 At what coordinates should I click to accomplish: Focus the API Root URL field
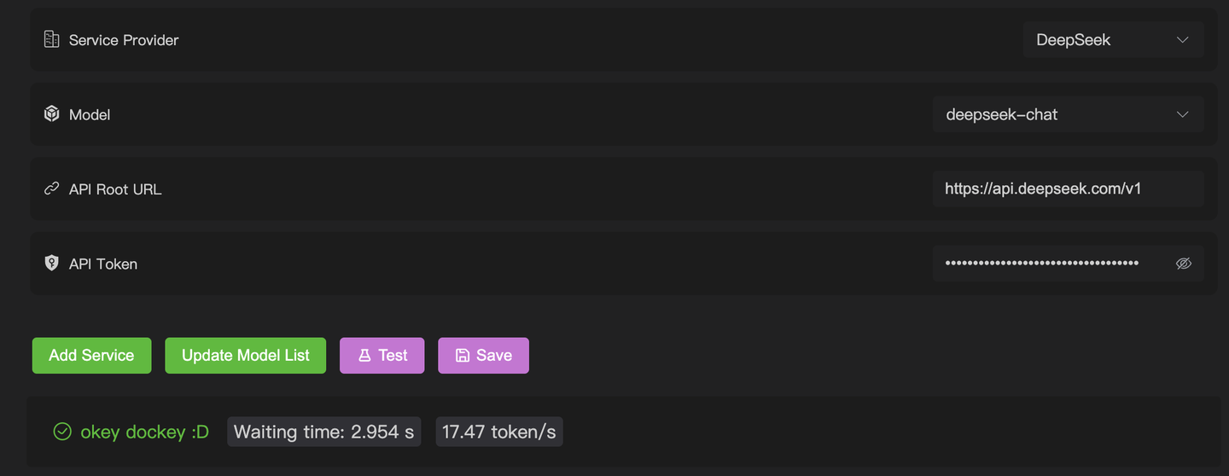click(1068, 189)
